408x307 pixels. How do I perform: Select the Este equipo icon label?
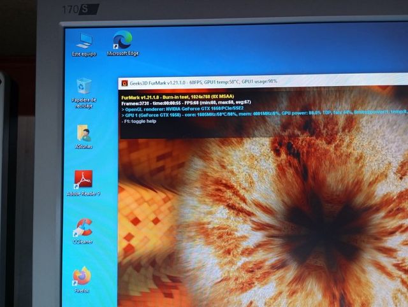point(84,54)
